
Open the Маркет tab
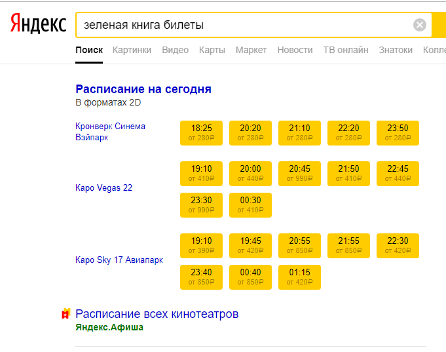point(251,50)
